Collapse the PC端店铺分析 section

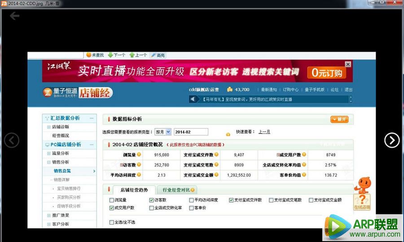tap(92, 145)
